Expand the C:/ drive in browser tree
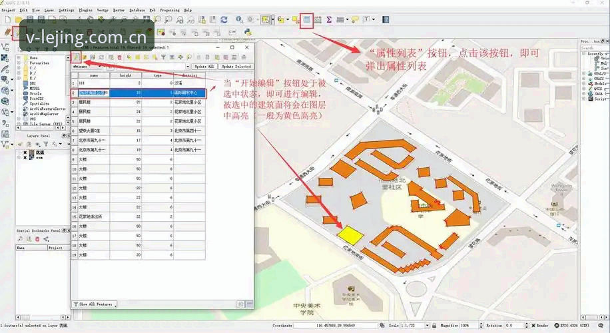 (18, 68)
